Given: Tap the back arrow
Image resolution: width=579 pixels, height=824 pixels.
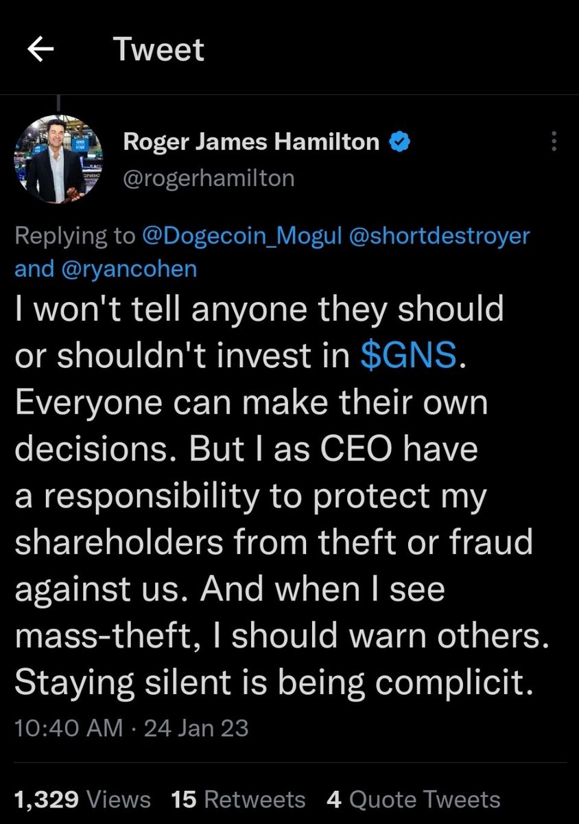Looking at the screenshot, I should (x=40, y=51).
